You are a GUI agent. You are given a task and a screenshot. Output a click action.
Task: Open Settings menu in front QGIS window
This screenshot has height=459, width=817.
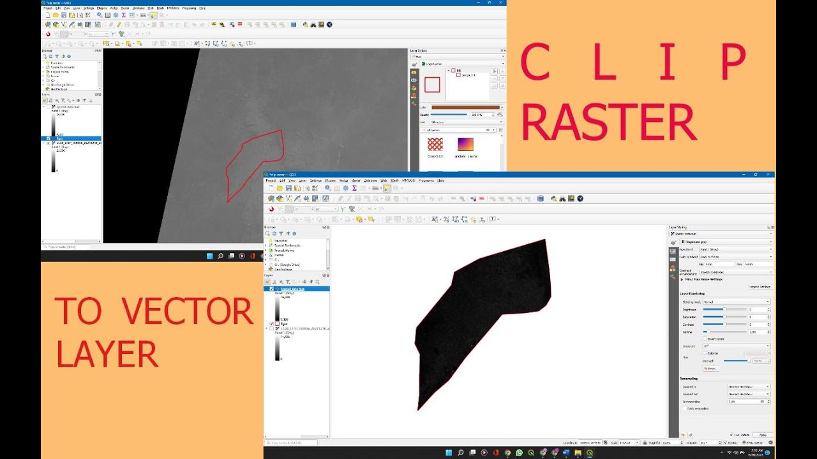coord(315,180)
